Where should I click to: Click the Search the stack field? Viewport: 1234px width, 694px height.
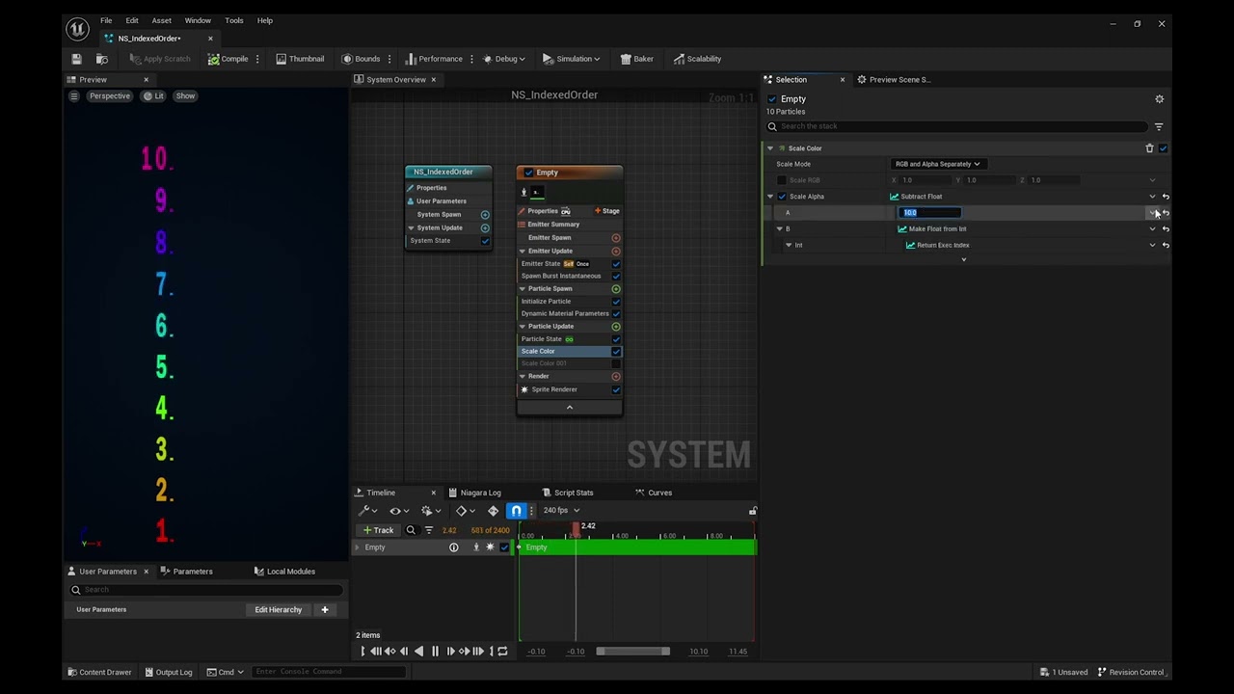(x=958, y=126)
